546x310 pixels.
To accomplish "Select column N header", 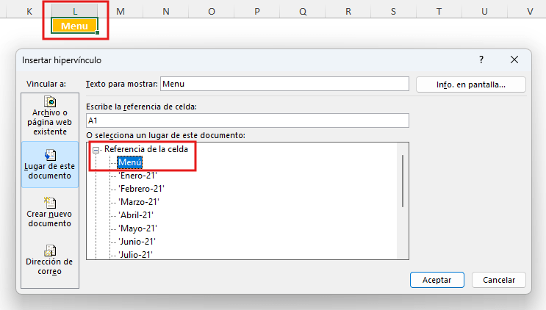I will pyautogui.click(x=166, y=12).
